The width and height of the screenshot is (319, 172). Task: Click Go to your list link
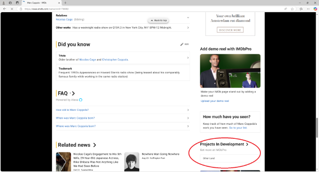coord(238,128)
